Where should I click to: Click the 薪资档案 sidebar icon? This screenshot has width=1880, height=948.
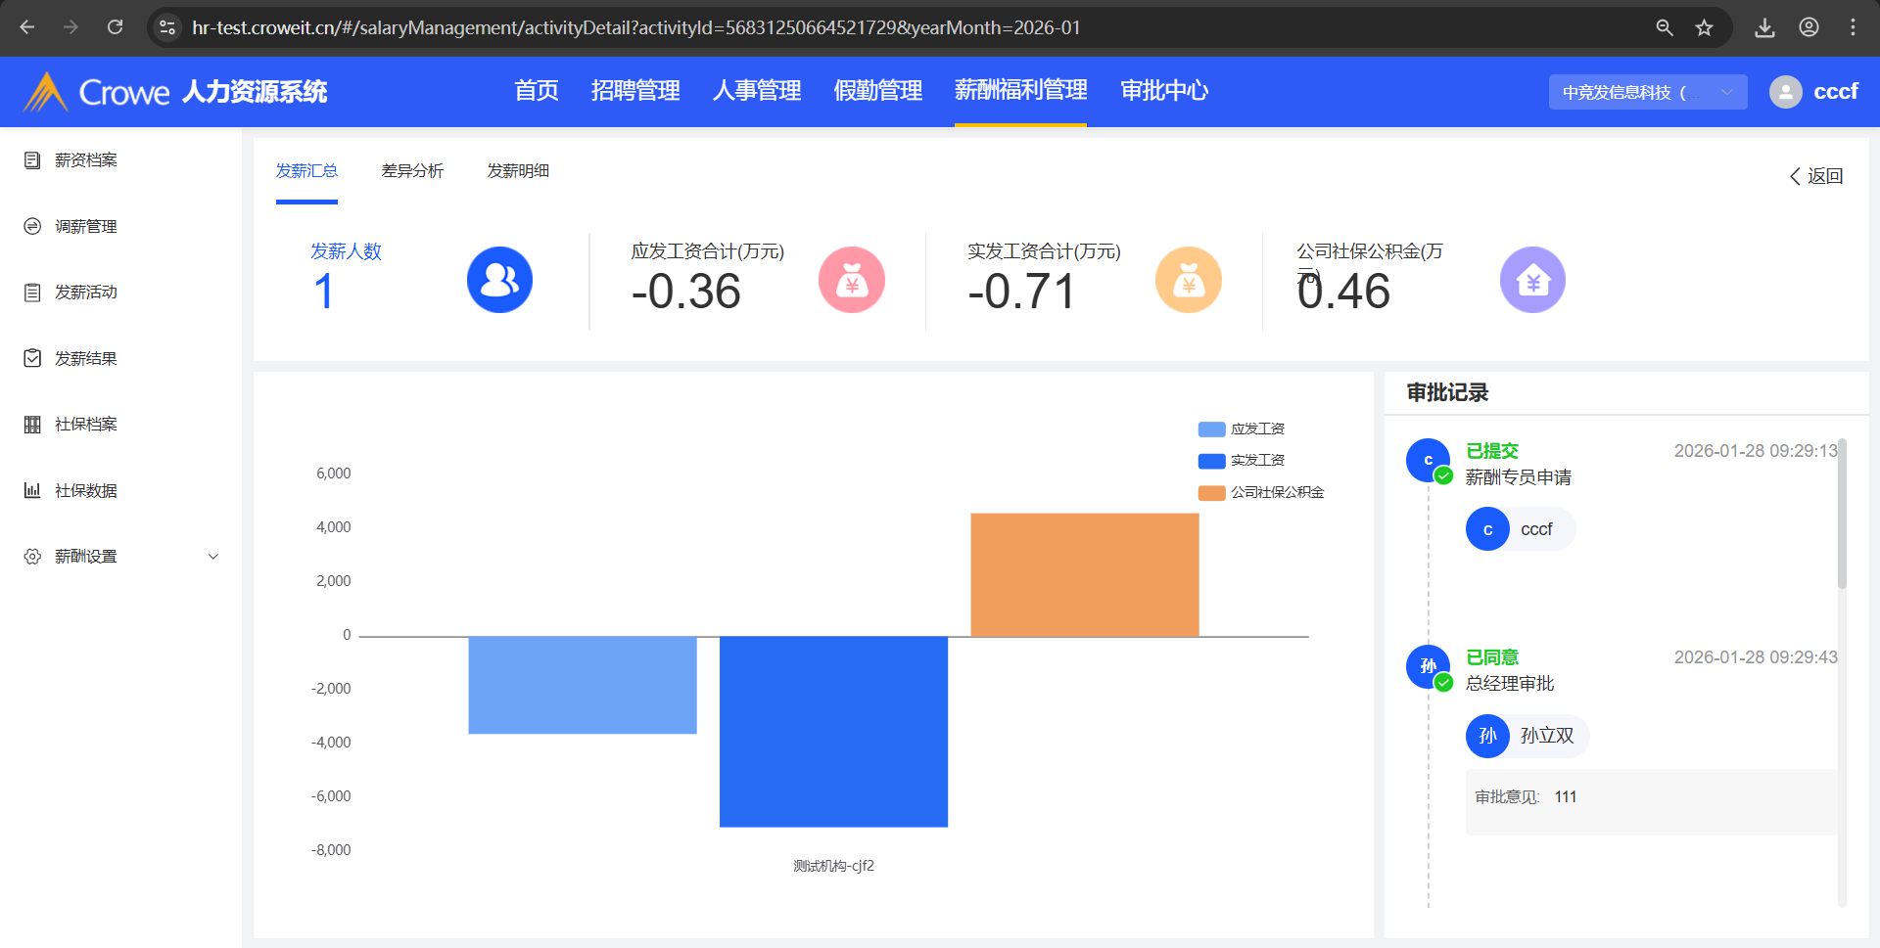pos(32,160)
